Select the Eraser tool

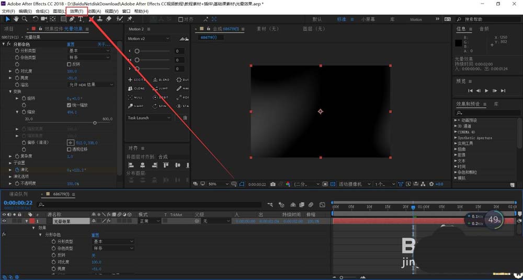[x=108, y=19]
